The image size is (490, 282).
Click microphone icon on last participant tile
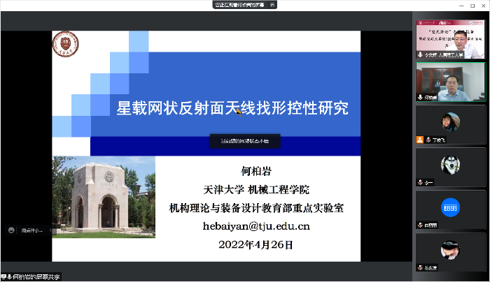420,267
